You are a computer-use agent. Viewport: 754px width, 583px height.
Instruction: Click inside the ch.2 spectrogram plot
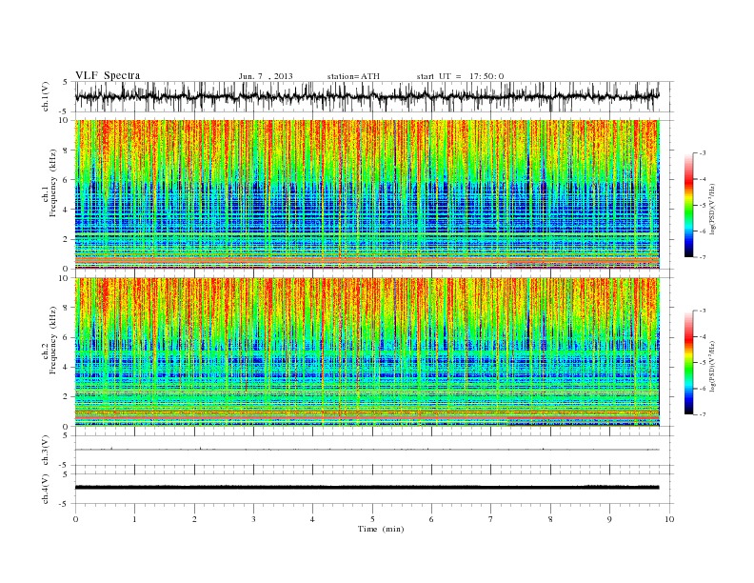tap(367, 352)
